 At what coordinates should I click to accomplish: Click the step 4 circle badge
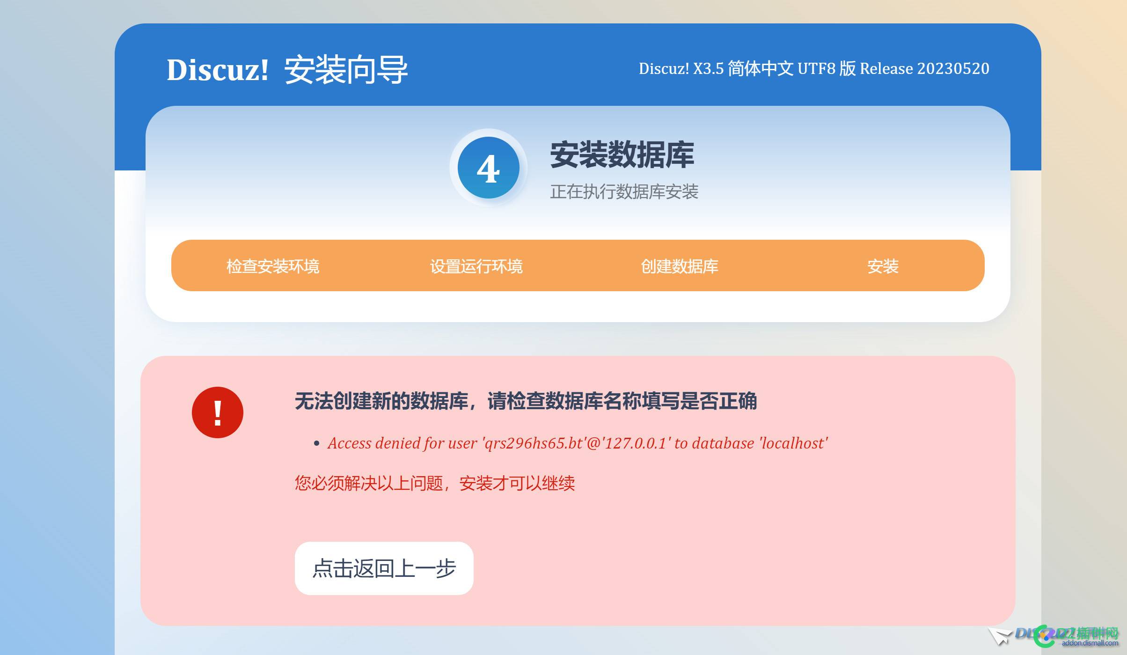pos(488,168)
